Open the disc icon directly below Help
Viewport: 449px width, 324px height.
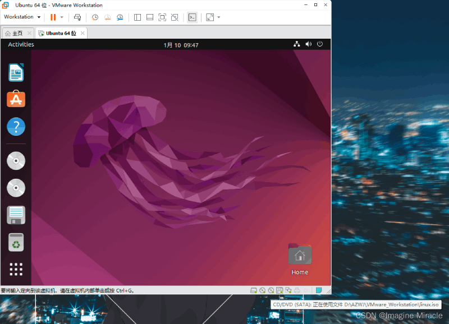pyautogui.click(x=16, y=161)
